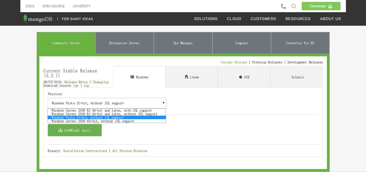Screen dimensions: 366x172
Task: Select the Windows platform tab
Action: tap(139, 77)
